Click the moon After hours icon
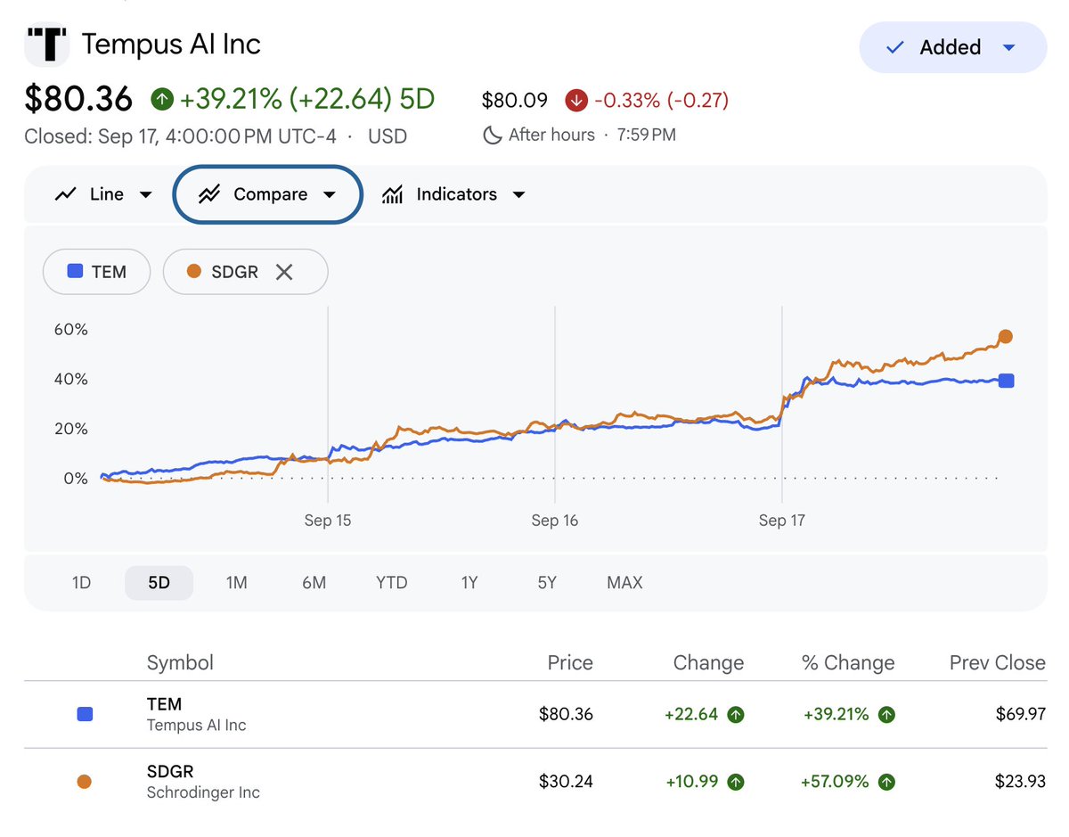 coord(491,135)
